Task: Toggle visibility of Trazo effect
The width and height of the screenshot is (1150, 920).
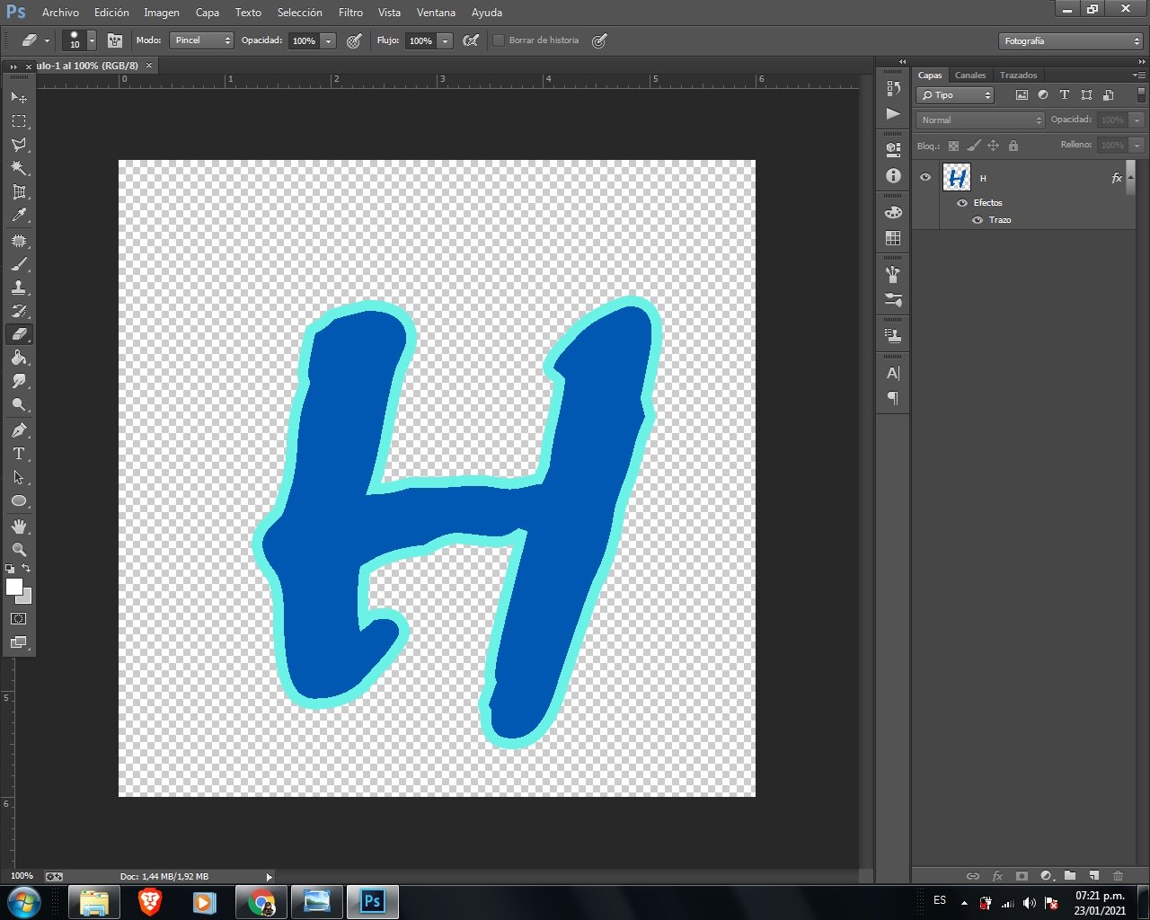Action: (x=977, y=220)
